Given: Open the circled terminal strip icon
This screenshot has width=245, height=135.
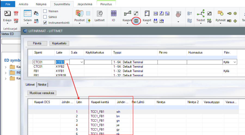Looking at the screenshot, I should (136, 20).
